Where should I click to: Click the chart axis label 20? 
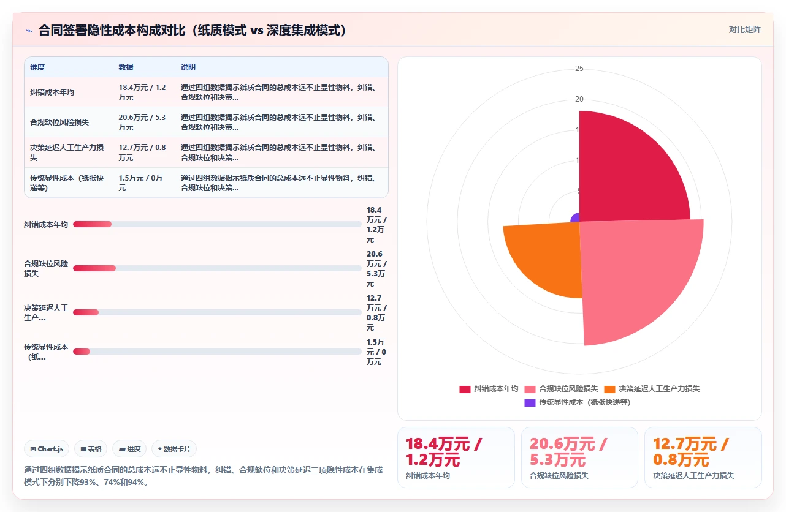[579, 99]
